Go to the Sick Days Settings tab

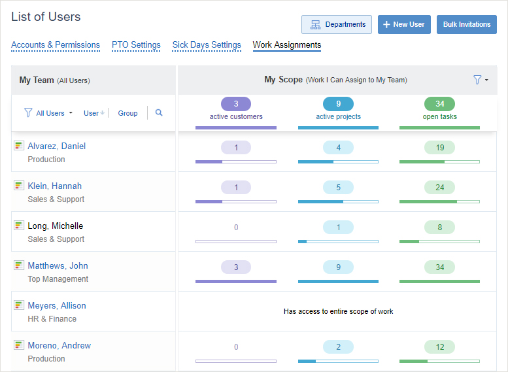[207, 45]
